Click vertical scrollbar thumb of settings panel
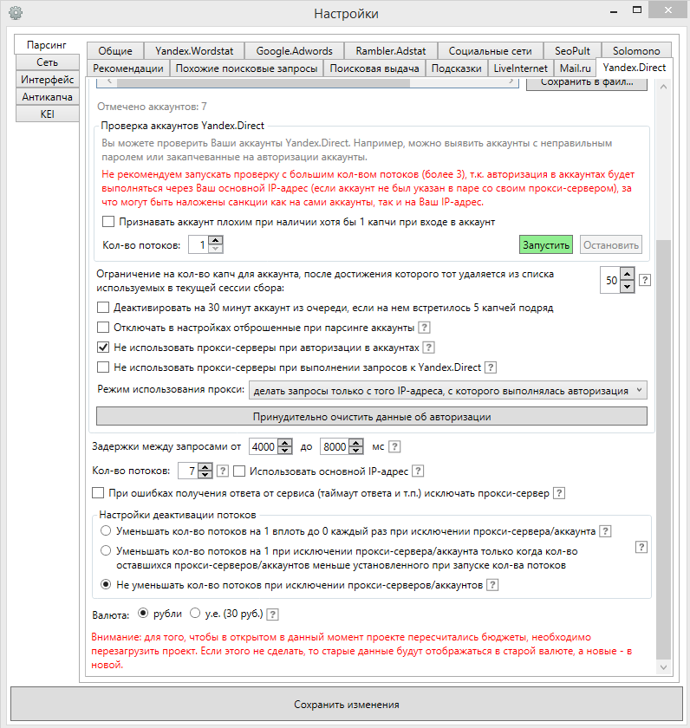 pos(663,449)
